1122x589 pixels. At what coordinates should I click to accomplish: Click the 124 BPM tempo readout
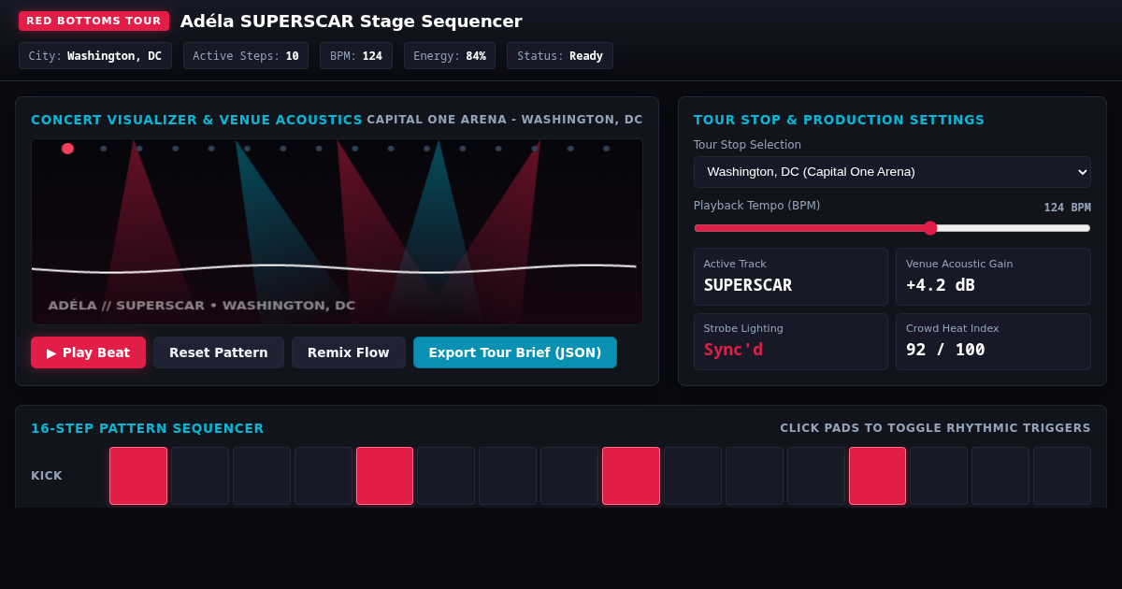point(1068,208)
